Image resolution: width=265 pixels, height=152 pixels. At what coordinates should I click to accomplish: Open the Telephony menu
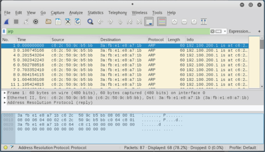coord(118,13)
